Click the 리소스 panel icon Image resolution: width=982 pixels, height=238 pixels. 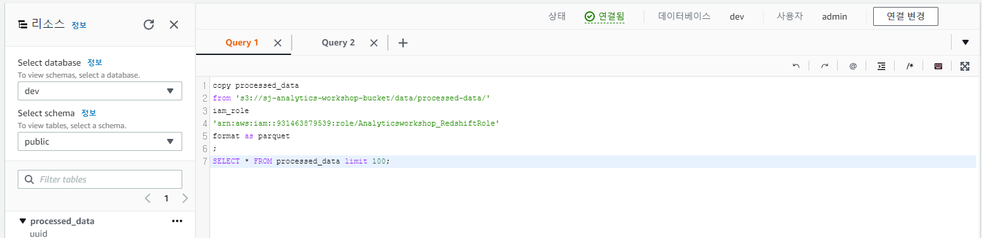point(23,25)
